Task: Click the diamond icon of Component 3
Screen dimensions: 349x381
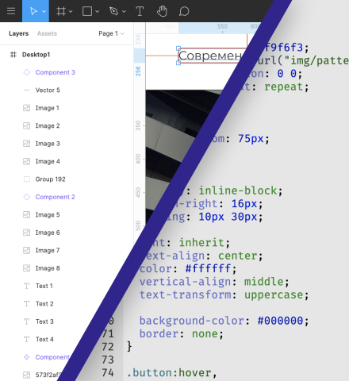Action: click(27, 72)
